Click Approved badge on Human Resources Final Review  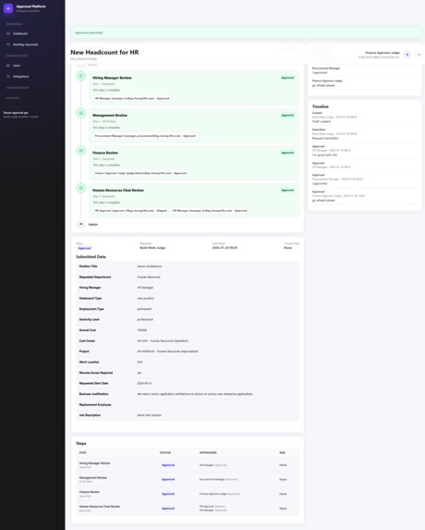click(x=287, y=191)
